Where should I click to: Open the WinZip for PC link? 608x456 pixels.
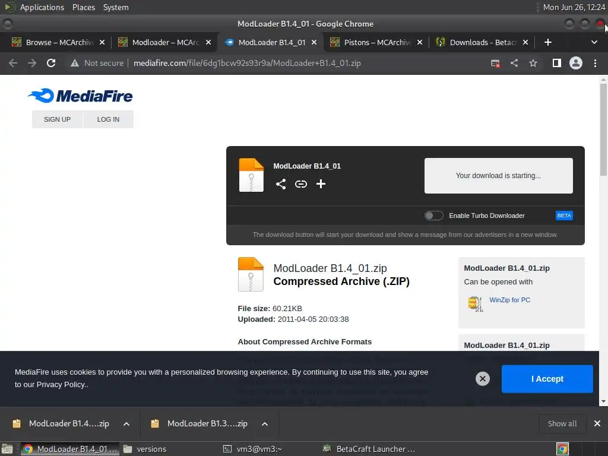(x=509, y=300)
